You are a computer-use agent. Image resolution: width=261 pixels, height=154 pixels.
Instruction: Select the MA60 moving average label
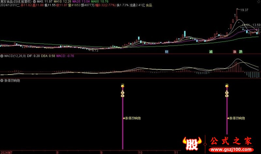[x=100, y=2]
